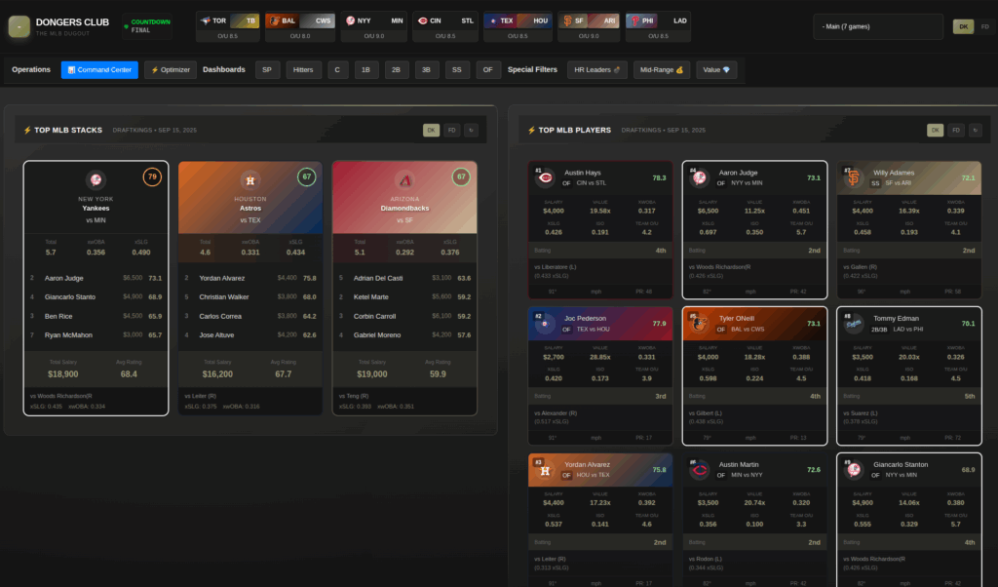The width and height of the screenshot is (998, 587).
Task: Click the Reds logo on Austin Hays card
Action: tap(545, 177)
